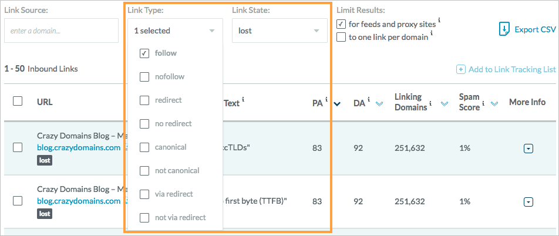Sort by Spam Score chevron

pyautogui.click(x=494, y=104)
